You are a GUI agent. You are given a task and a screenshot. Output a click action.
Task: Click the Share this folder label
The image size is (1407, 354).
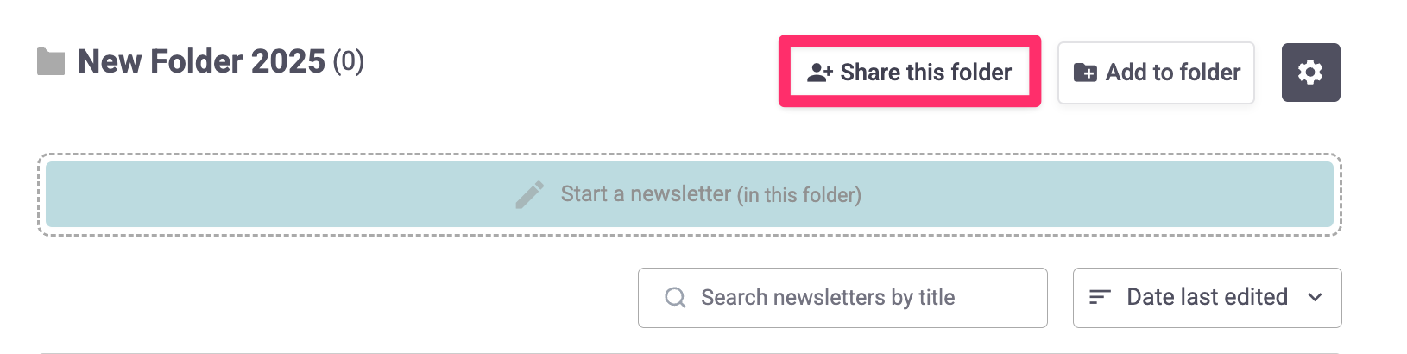click(x=925, y=73)
